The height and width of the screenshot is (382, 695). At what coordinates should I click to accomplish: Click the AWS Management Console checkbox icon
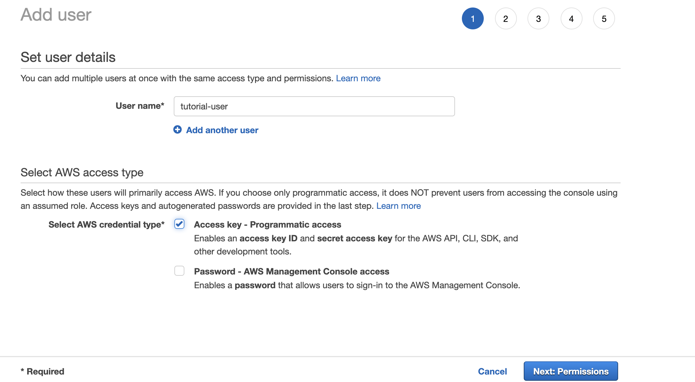[179, 270]
